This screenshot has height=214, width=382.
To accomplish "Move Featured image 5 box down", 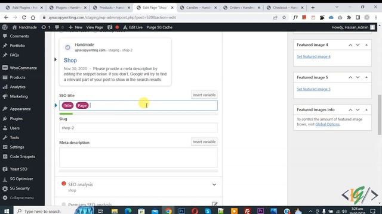I will click(x=358, y=77).
